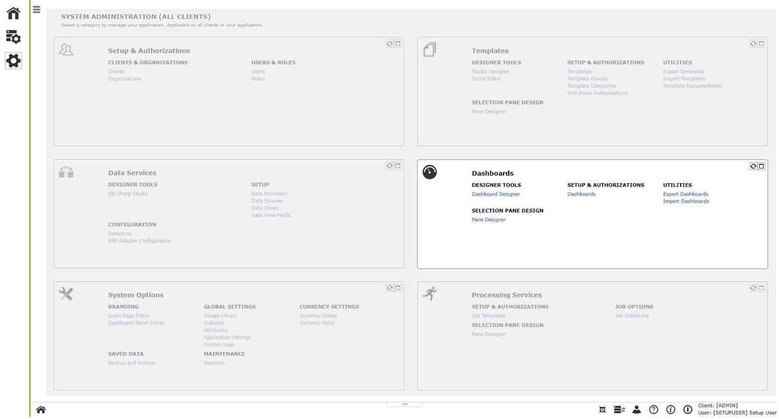Image resolution: width=779 pixels, height=419 pixels.
Task: Open Image Library link
Action: pos(220,316)
